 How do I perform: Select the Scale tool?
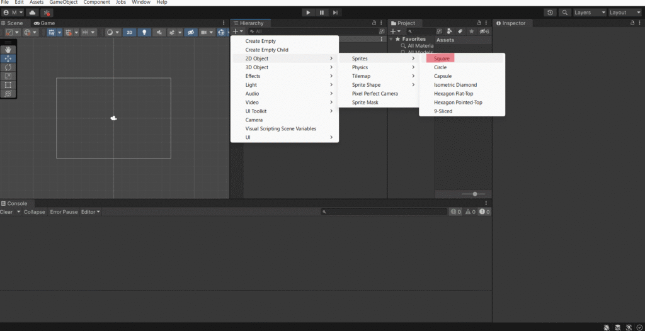[8, 76]
